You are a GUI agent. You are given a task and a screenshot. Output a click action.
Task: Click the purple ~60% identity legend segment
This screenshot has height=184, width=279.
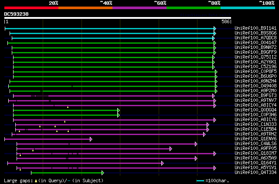pyautogui.click(x=139, y=8)
